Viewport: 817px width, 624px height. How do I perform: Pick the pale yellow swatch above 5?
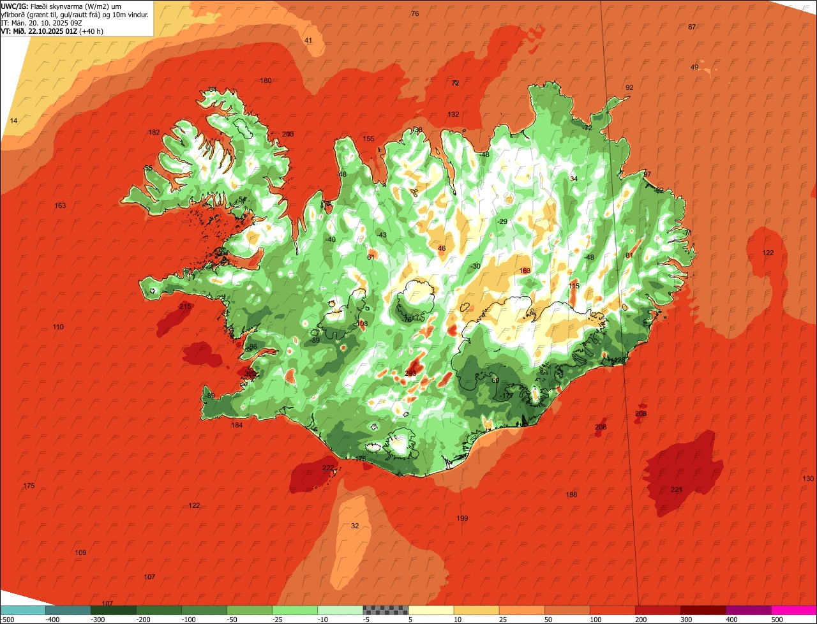(431, 610)
